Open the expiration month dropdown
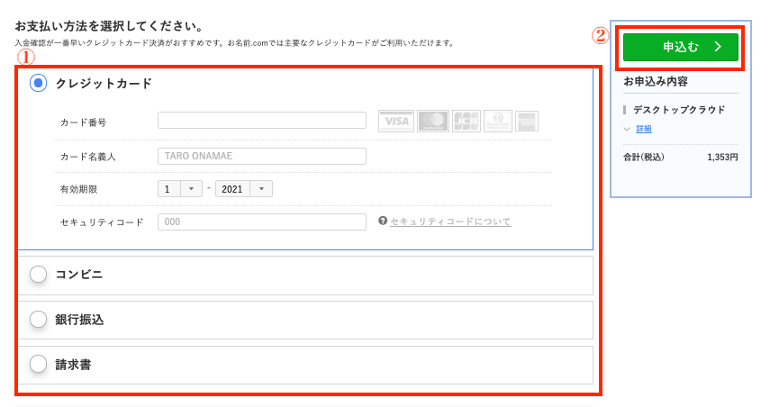This screenshot has height=407, width=770. [180, 189]
